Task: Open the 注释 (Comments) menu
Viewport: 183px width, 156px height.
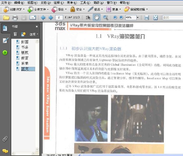Action: click(59, 2)
